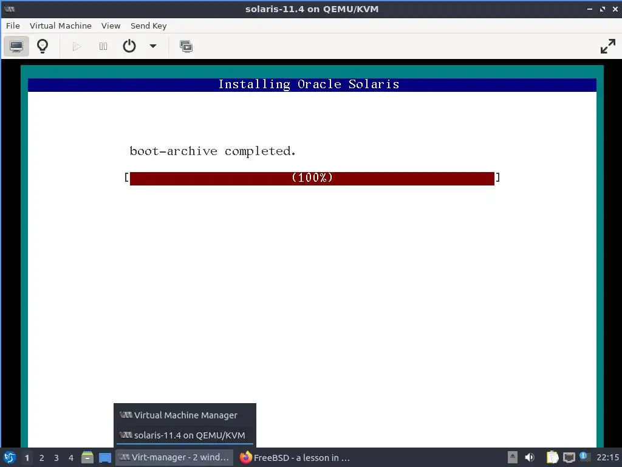Open the network monitor tray icon
Viewport: 622px width, 467px height.
[569, 457]
